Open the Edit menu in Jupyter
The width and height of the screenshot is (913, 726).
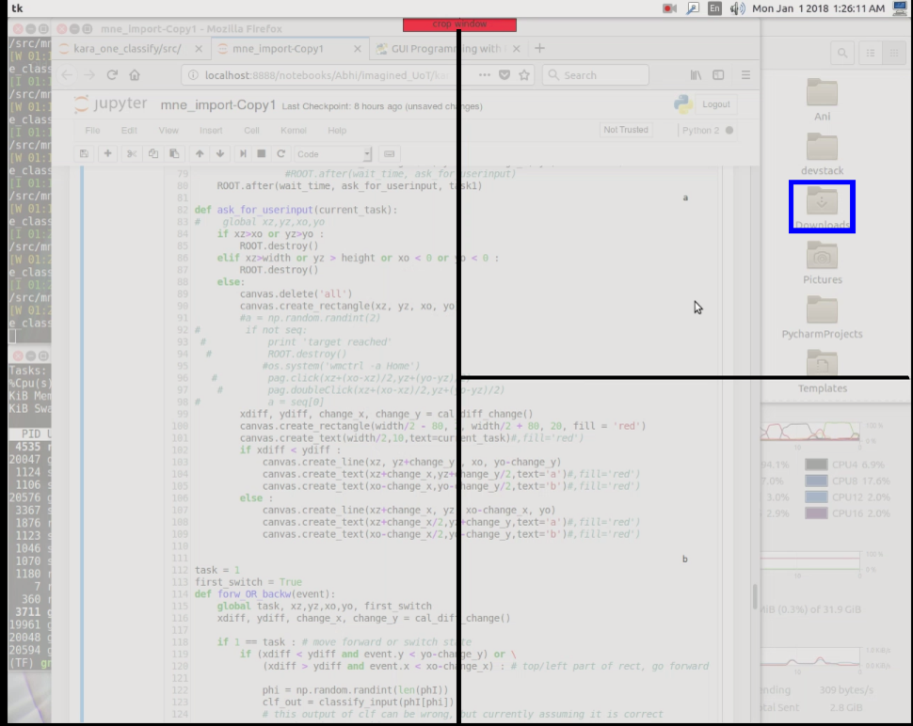pyautogui.click(x=129, y=131)
